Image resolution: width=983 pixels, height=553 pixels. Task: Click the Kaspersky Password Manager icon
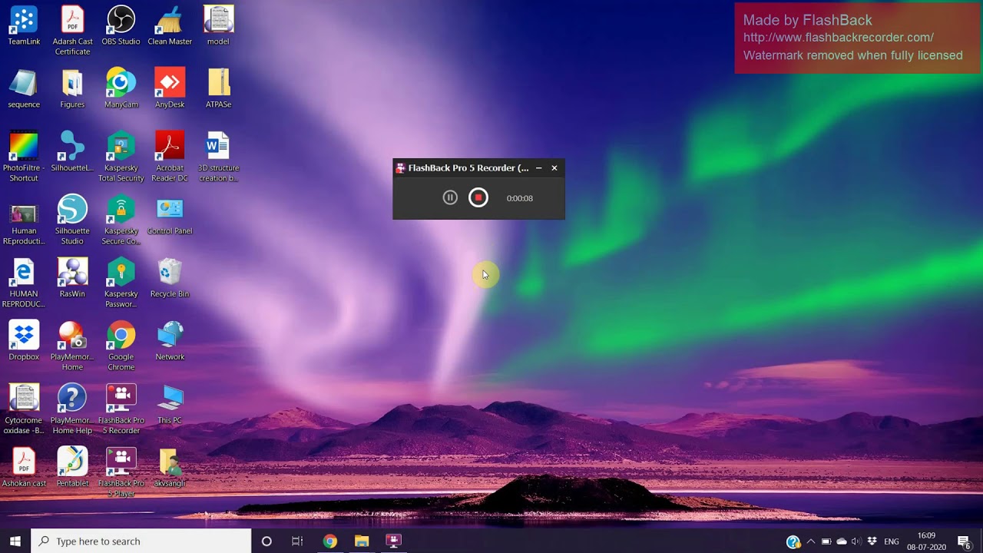[121, 283]
